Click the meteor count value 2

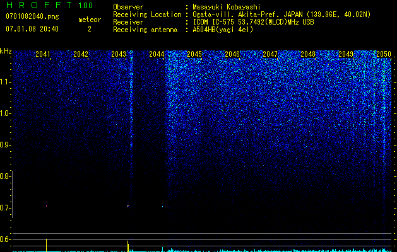[x=90, y=29]
